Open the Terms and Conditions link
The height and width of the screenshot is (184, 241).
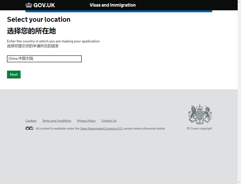coord(57,121)
